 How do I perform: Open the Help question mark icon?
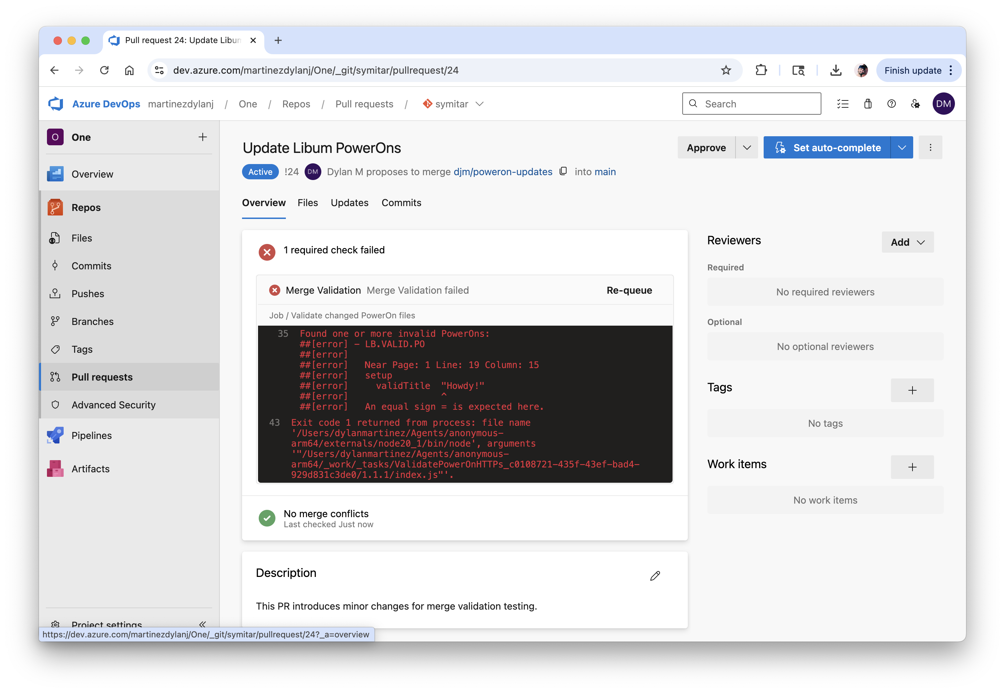pyautogui.click(x=891, y=104)
